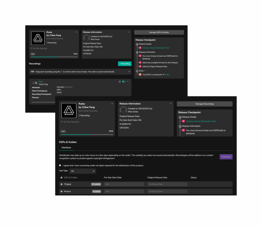This screenshot has height=227, width=262.
Task: Click the 56% progress bar in the Recordings window
Action: point(54,57)
